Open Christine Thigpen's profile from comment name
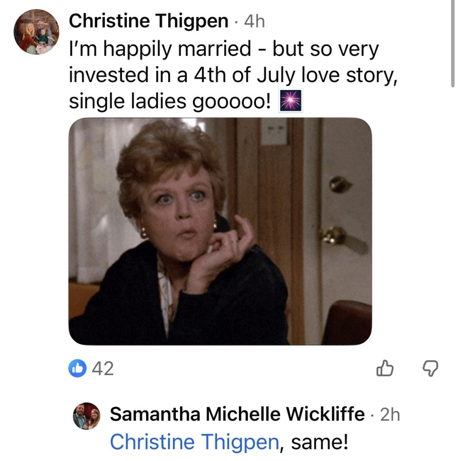The height and width of the screenshot is (461, 458). click(148, 21)
